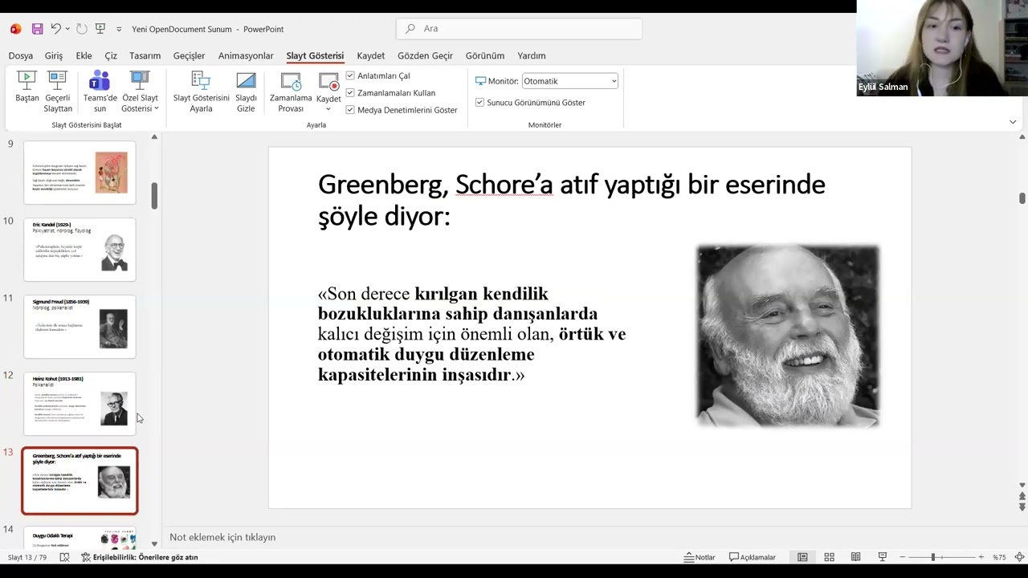Switch to Slide Sorter view icon
This screenshot has width=1028, height=578.
tap(829, 557)
